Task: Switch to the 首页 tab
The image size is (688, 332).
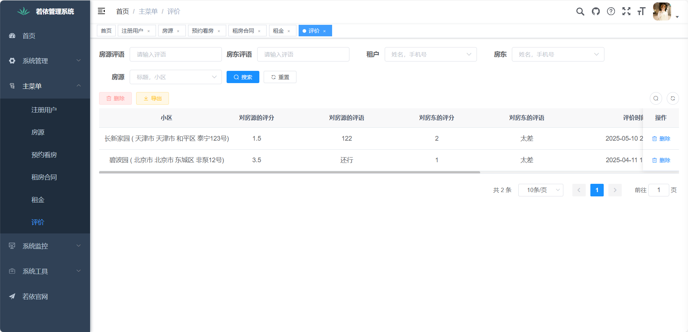Action: click(x=106, y=31)
